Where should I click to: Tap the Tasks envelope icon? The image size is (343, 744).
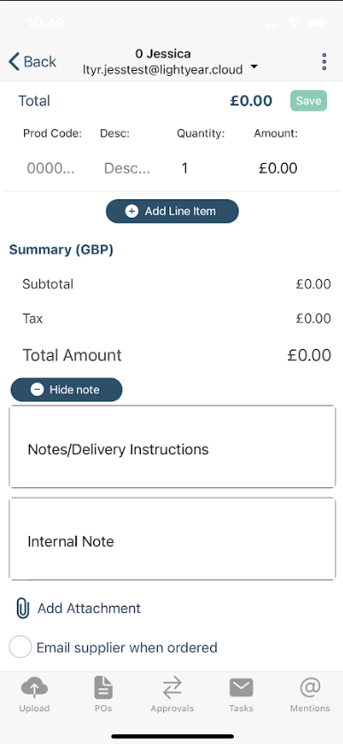coord(241,687)
